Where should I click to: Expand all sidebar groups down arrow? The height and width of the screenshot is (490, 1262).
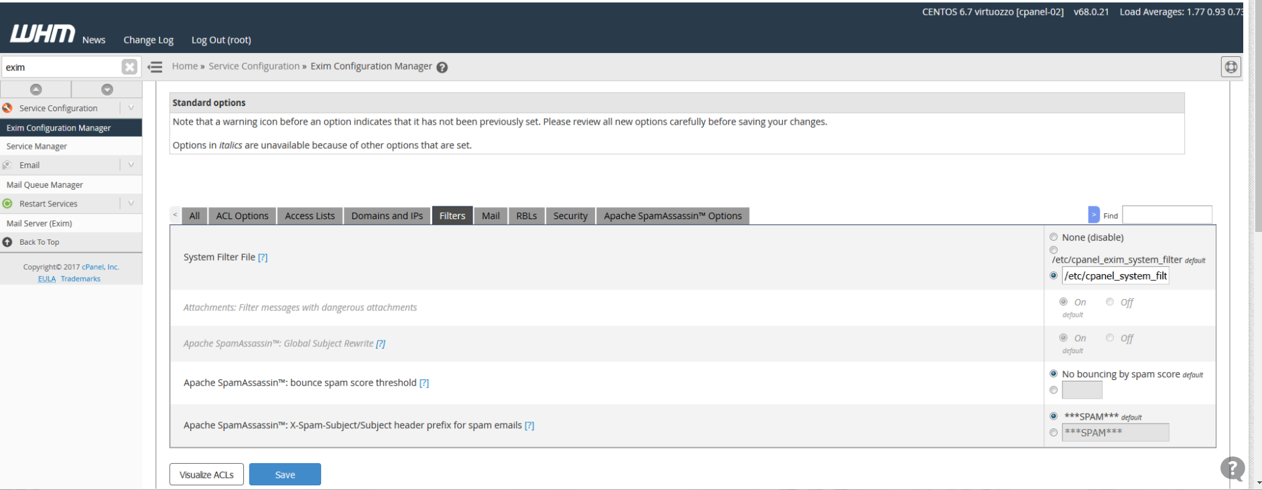[107, 89]
